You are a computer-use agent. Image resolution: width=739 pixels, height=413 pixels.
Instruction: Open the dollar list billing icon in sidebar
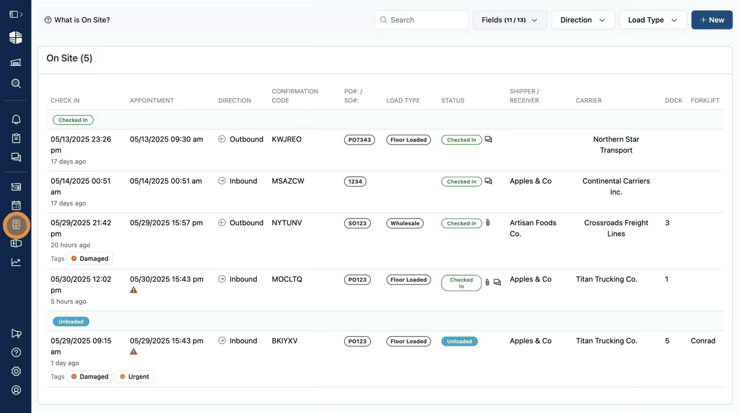point(16,186)
